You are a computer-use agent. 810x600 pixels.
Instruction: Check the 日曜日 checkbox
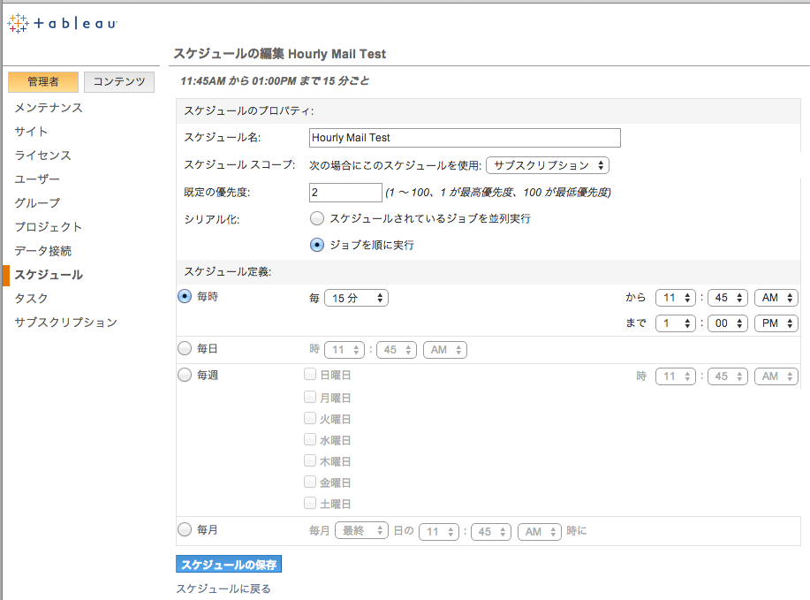pos(310,376)
